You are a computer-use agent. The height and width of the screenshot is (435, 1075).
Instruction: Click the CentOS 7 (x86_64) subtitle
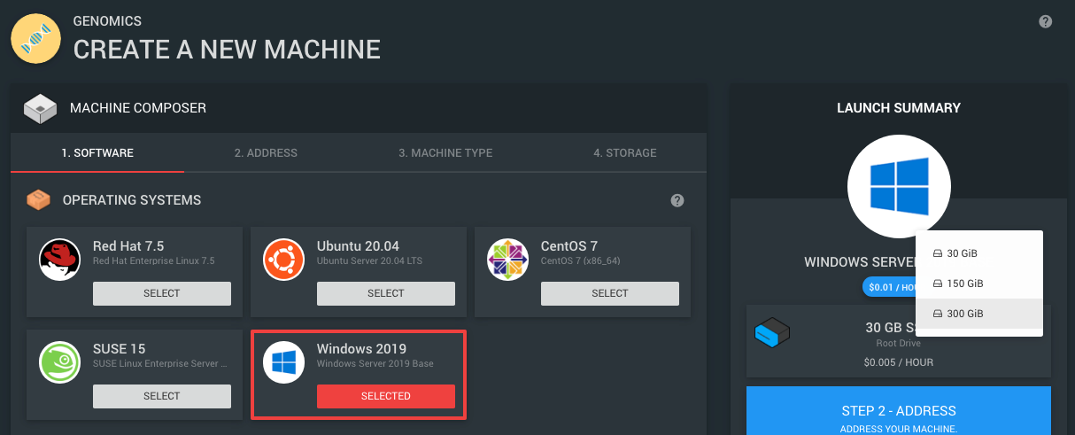coord(581,261)
